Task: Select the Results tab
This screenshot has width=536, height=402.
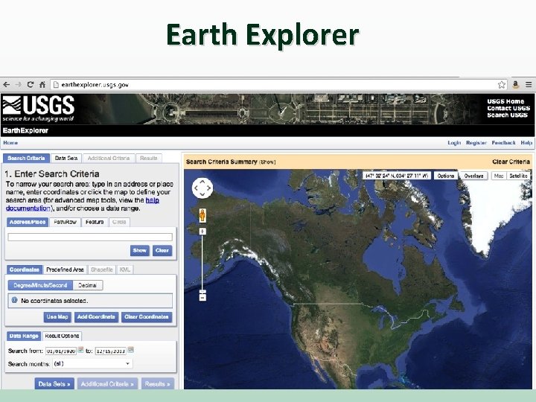Action: point(149,159)
